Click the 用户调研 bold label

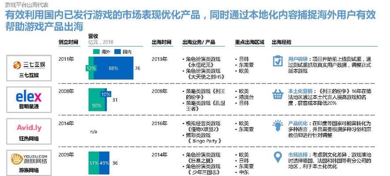tap(298, 59)
